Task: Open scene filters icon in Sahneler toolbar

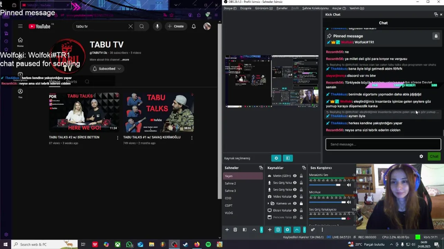Action: pos(245,230)
